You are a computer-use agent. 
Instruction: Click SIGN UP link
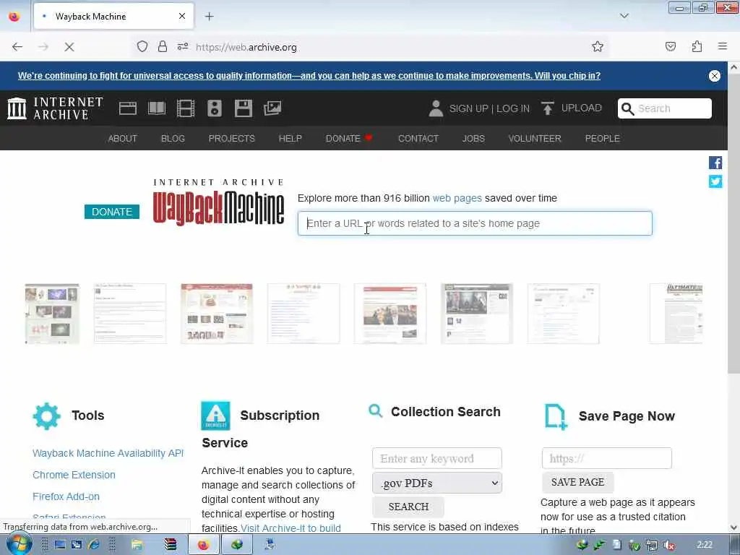468,108
